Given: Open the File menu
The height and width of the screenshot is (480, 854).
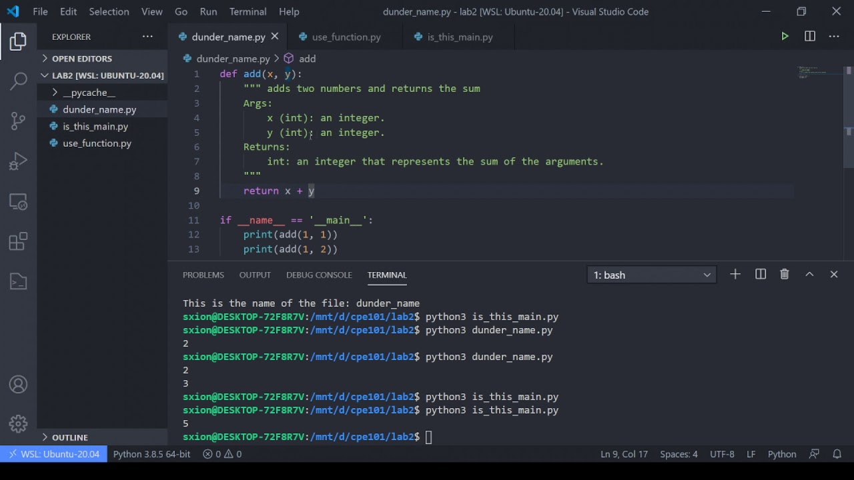Looking at the screenshot, I should (x=40, y=11).
